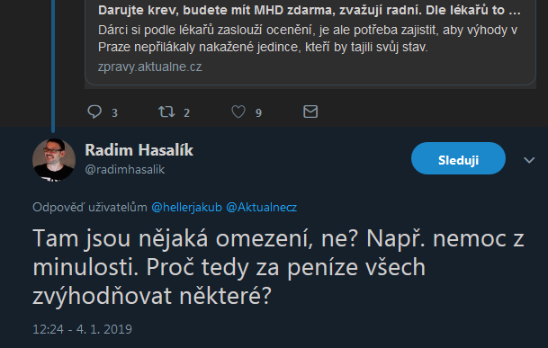Open the @Aktualnecz mention link
The width and height of the screenshot is (548, 348).
(262, 207)
